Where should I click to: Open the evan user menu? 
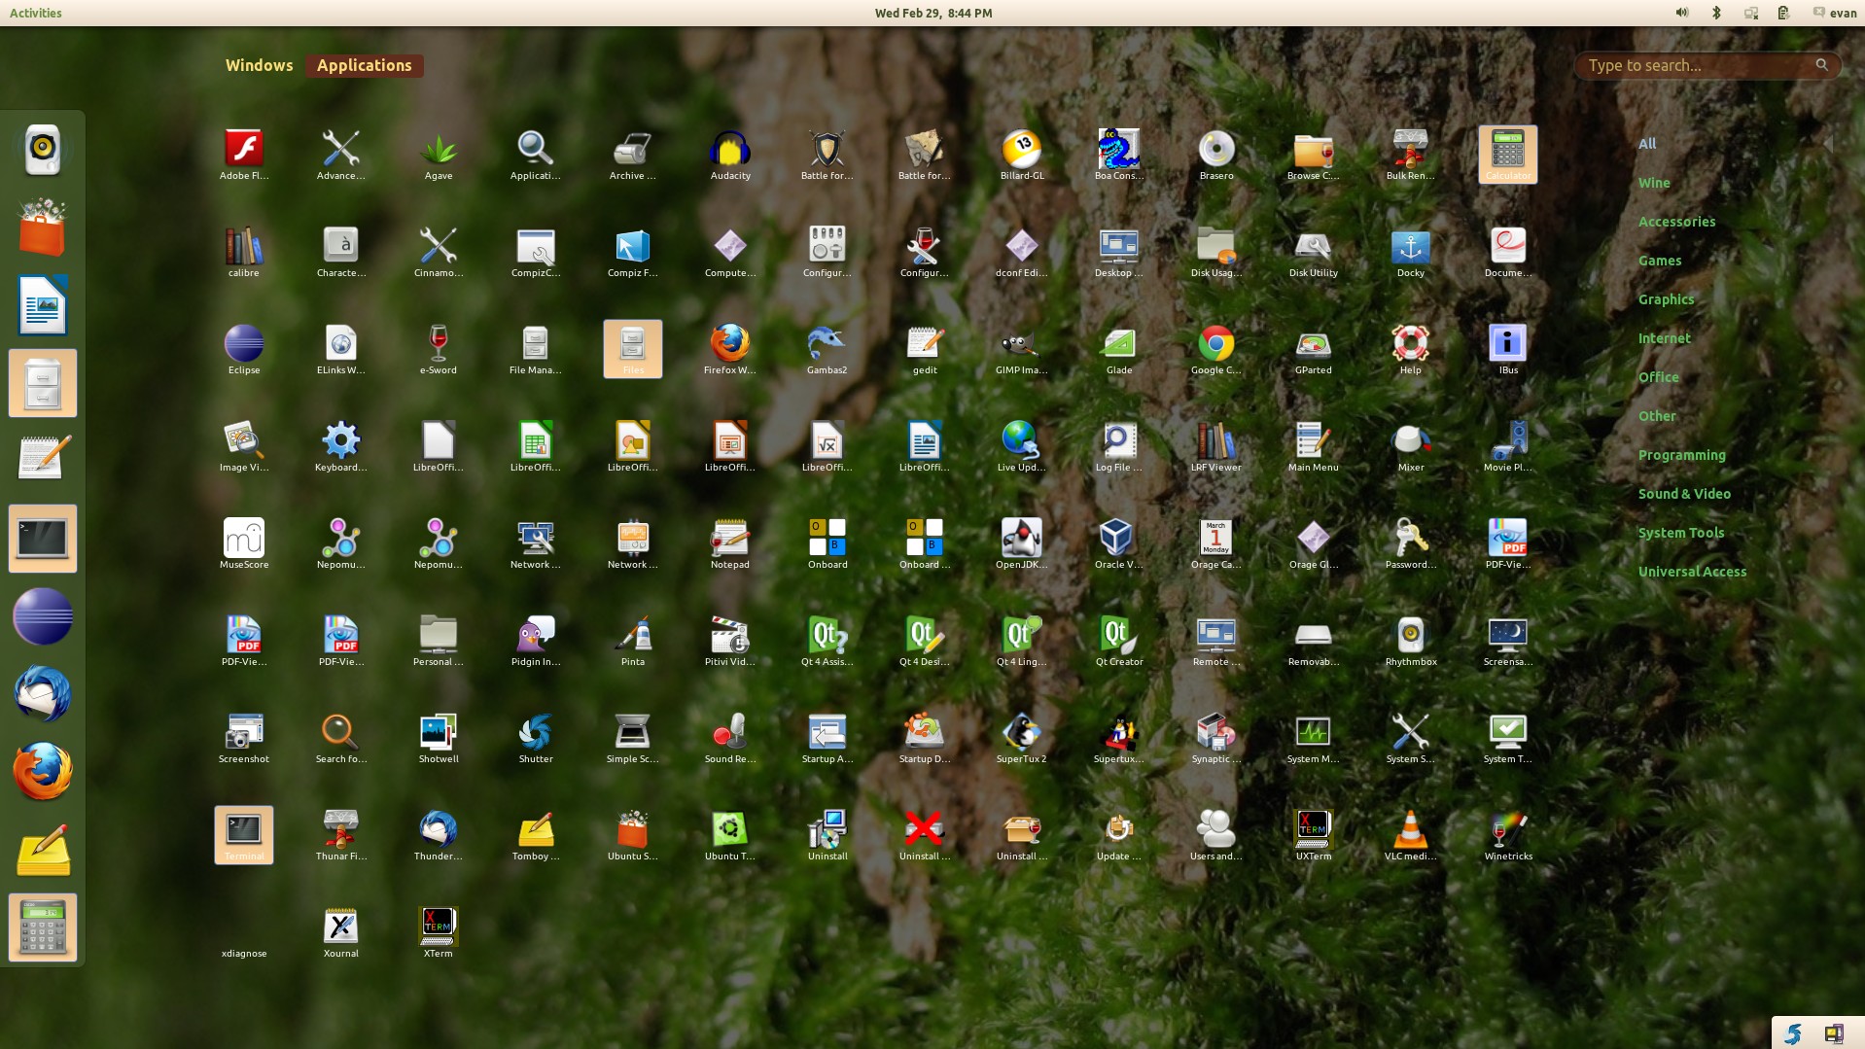1835,13
